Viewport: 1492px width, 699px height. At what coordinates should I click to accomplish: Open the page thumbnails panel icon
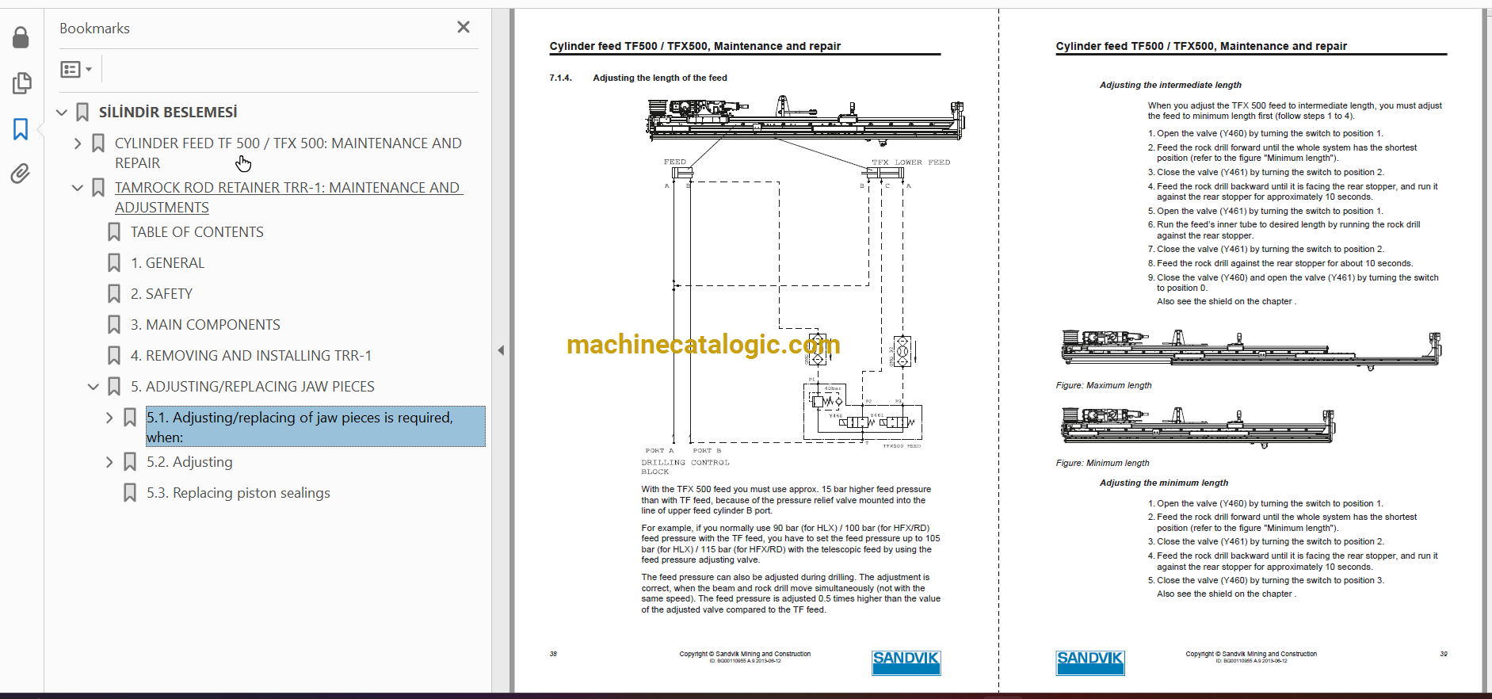21,83
